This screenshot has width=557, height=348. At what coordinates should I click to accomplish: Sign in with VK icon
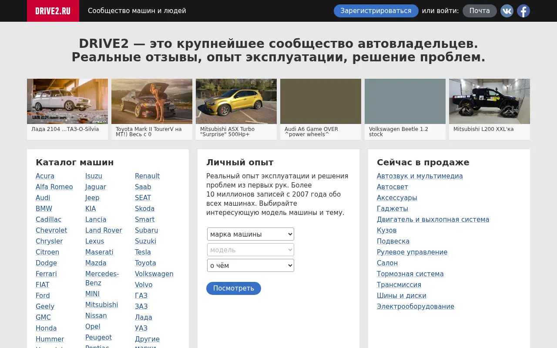coord(507,11)
